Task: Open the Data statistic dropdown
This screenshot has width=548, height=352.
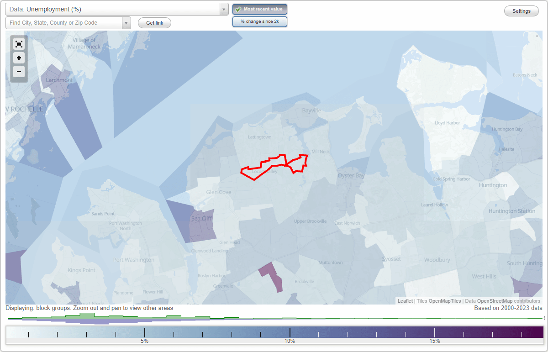Action: 223,9
